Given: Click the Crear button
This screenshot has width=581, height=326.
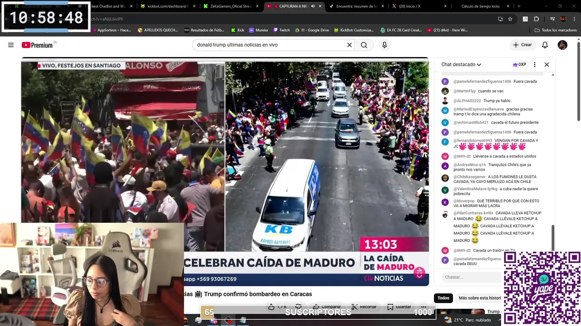Looking at the screenshot, I should (522, 45).
